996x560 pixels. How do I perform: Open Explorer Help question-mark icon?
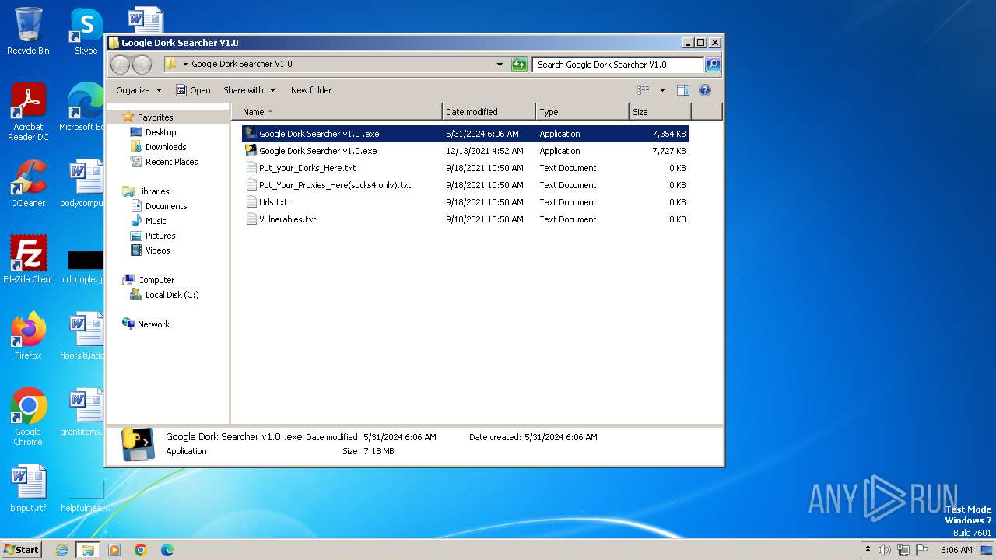pyautogui.click(x=705, y=90)
